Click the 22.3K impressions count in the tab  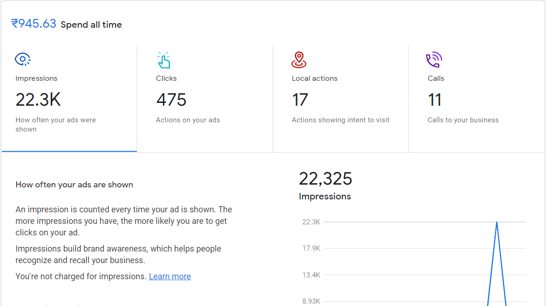coord(38,100)
